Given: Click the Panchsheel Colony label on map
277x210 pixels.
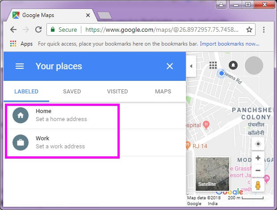Looking at the screenshot, I should (x=252, y=113).
